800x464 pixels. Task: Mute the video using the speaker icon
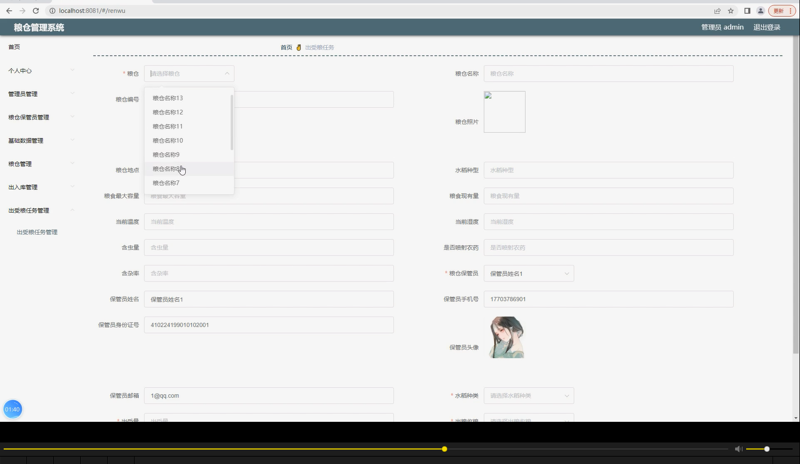click(738, 449)
